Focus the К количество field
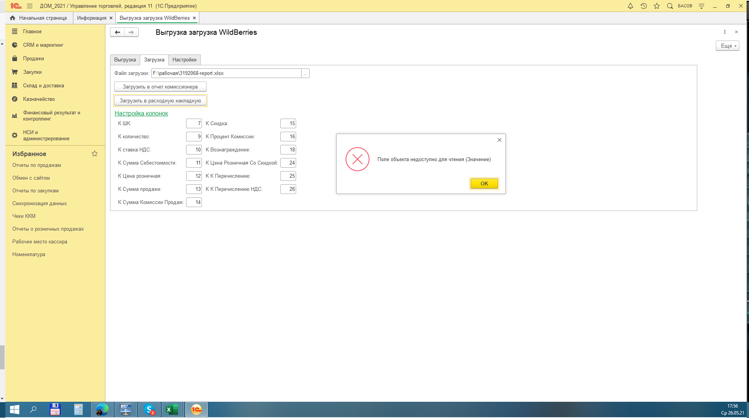Viewport: 749px width, 418px height. point(194,137)
